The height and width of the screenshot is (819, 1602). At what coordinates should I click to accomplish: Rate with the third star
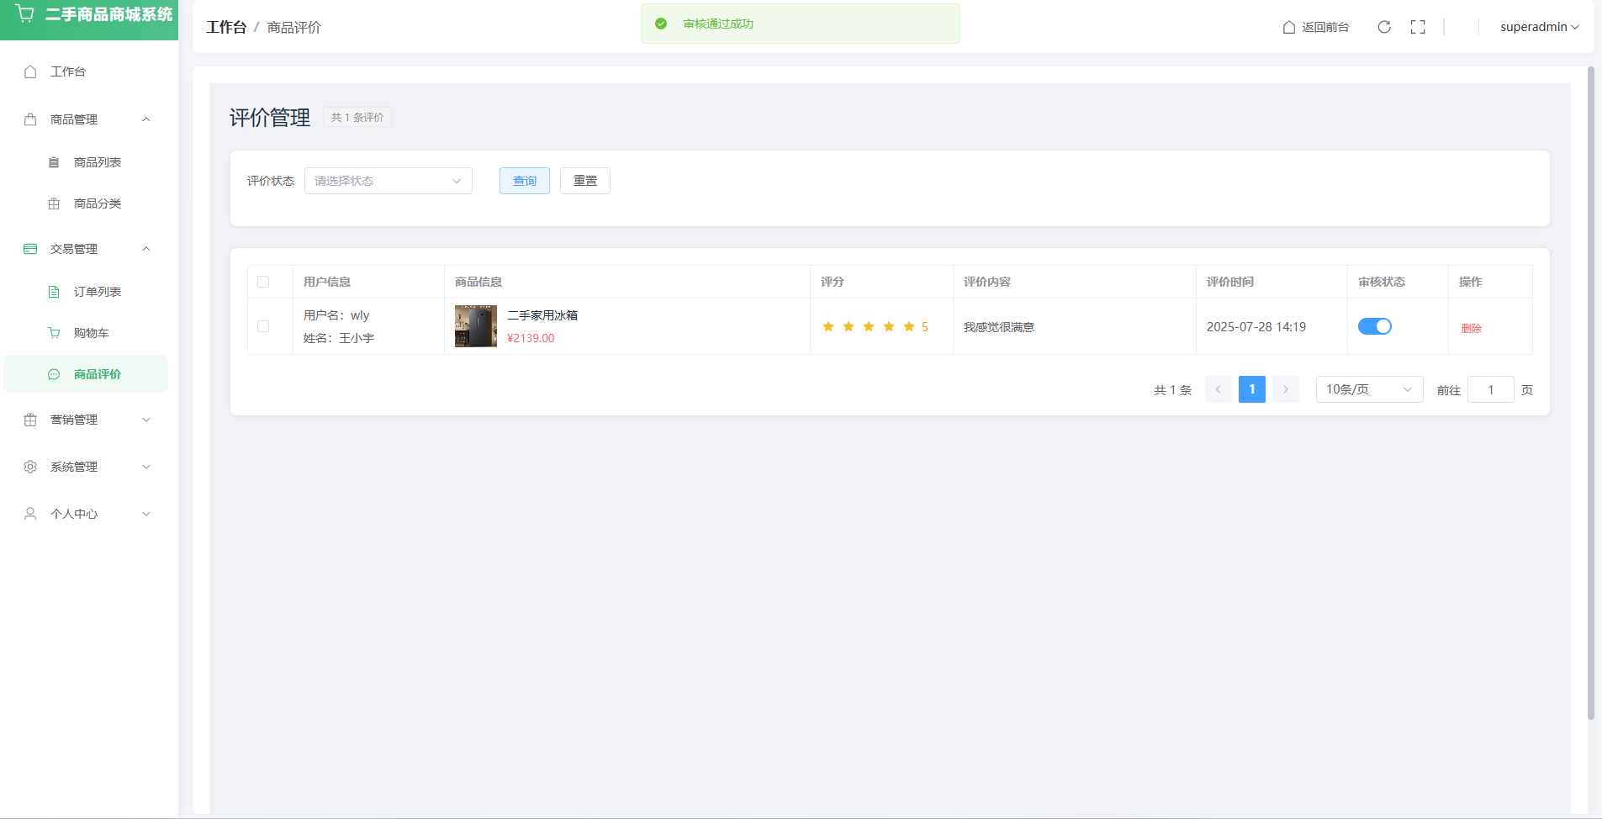click(869, 326)
